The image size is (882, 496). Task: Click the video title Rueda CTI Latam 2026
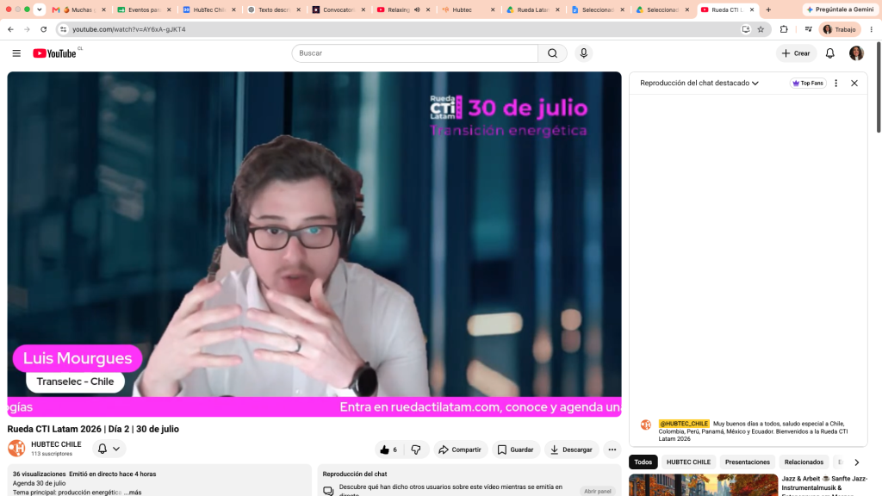click(x=93, y=429)
